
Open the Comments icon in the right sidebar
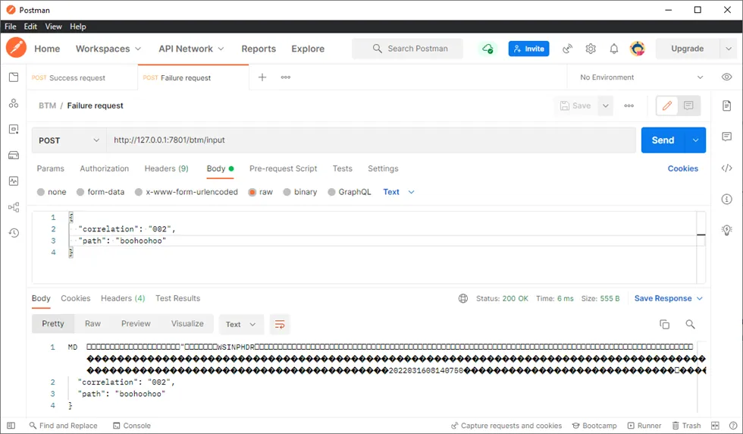726,137
